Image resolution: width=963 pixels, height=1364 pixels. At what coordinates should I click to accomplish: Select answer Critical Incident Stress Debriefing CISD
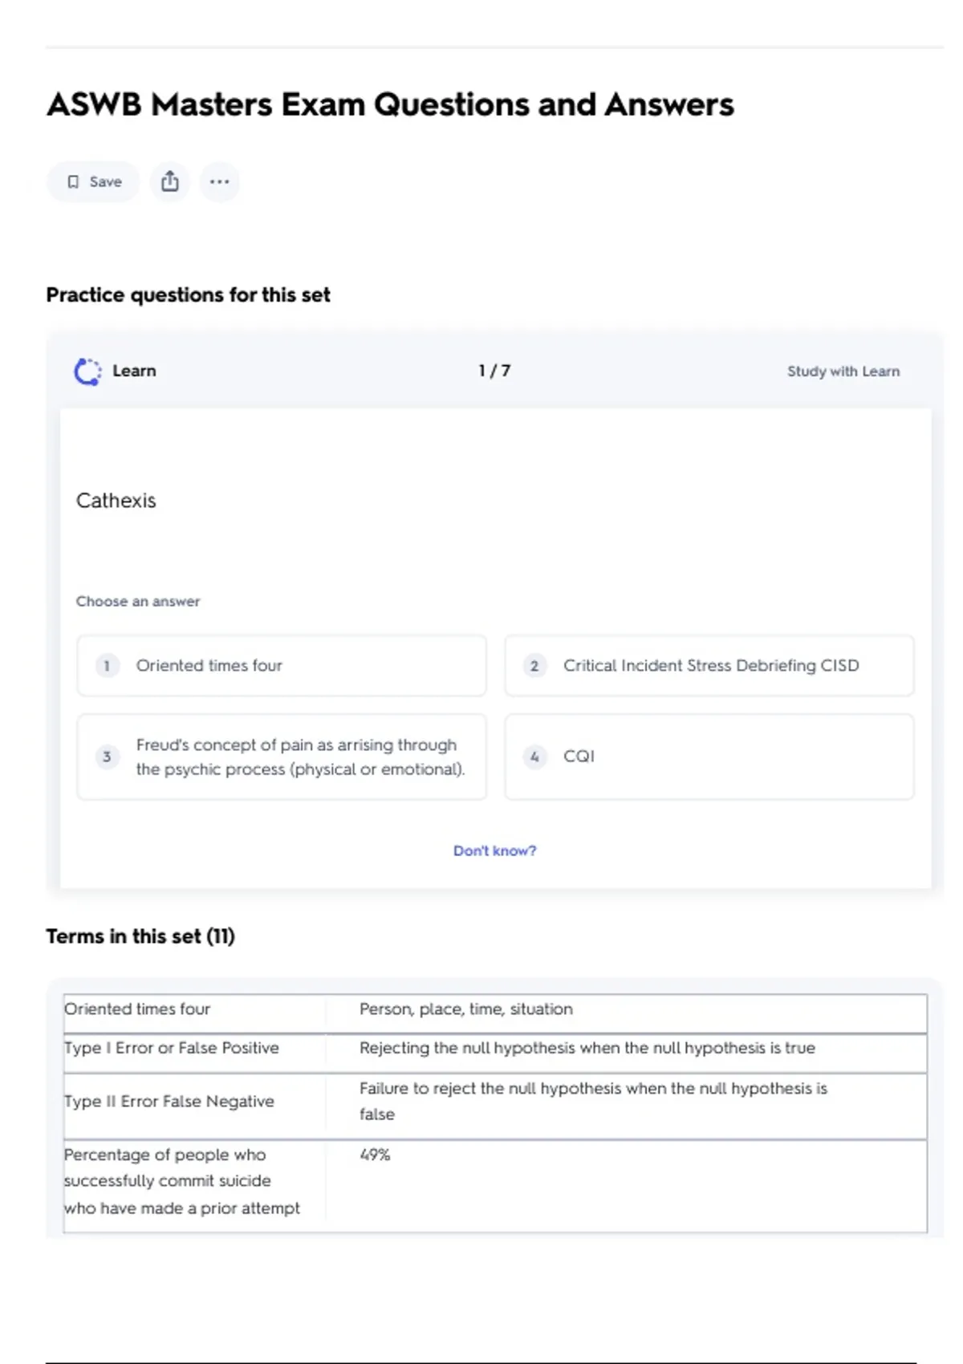point(710,666)
